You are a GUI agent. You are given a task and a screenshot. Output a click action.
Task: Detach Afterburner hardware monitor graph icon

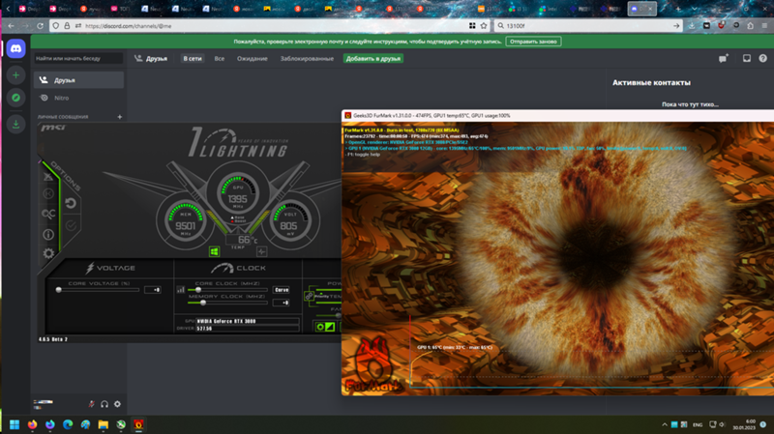coord(261,251)
